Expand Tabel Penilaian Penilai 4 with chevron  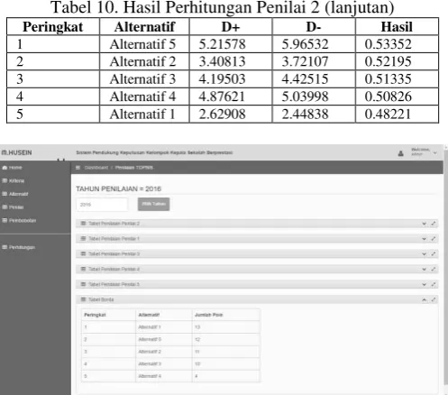point(424,269)
